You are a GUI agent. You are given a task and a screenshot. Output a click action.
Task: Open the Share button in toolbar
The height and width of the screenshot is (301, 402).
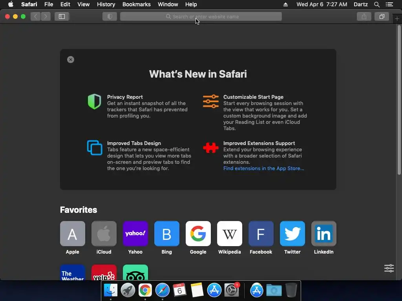click(x=364, y=16)
